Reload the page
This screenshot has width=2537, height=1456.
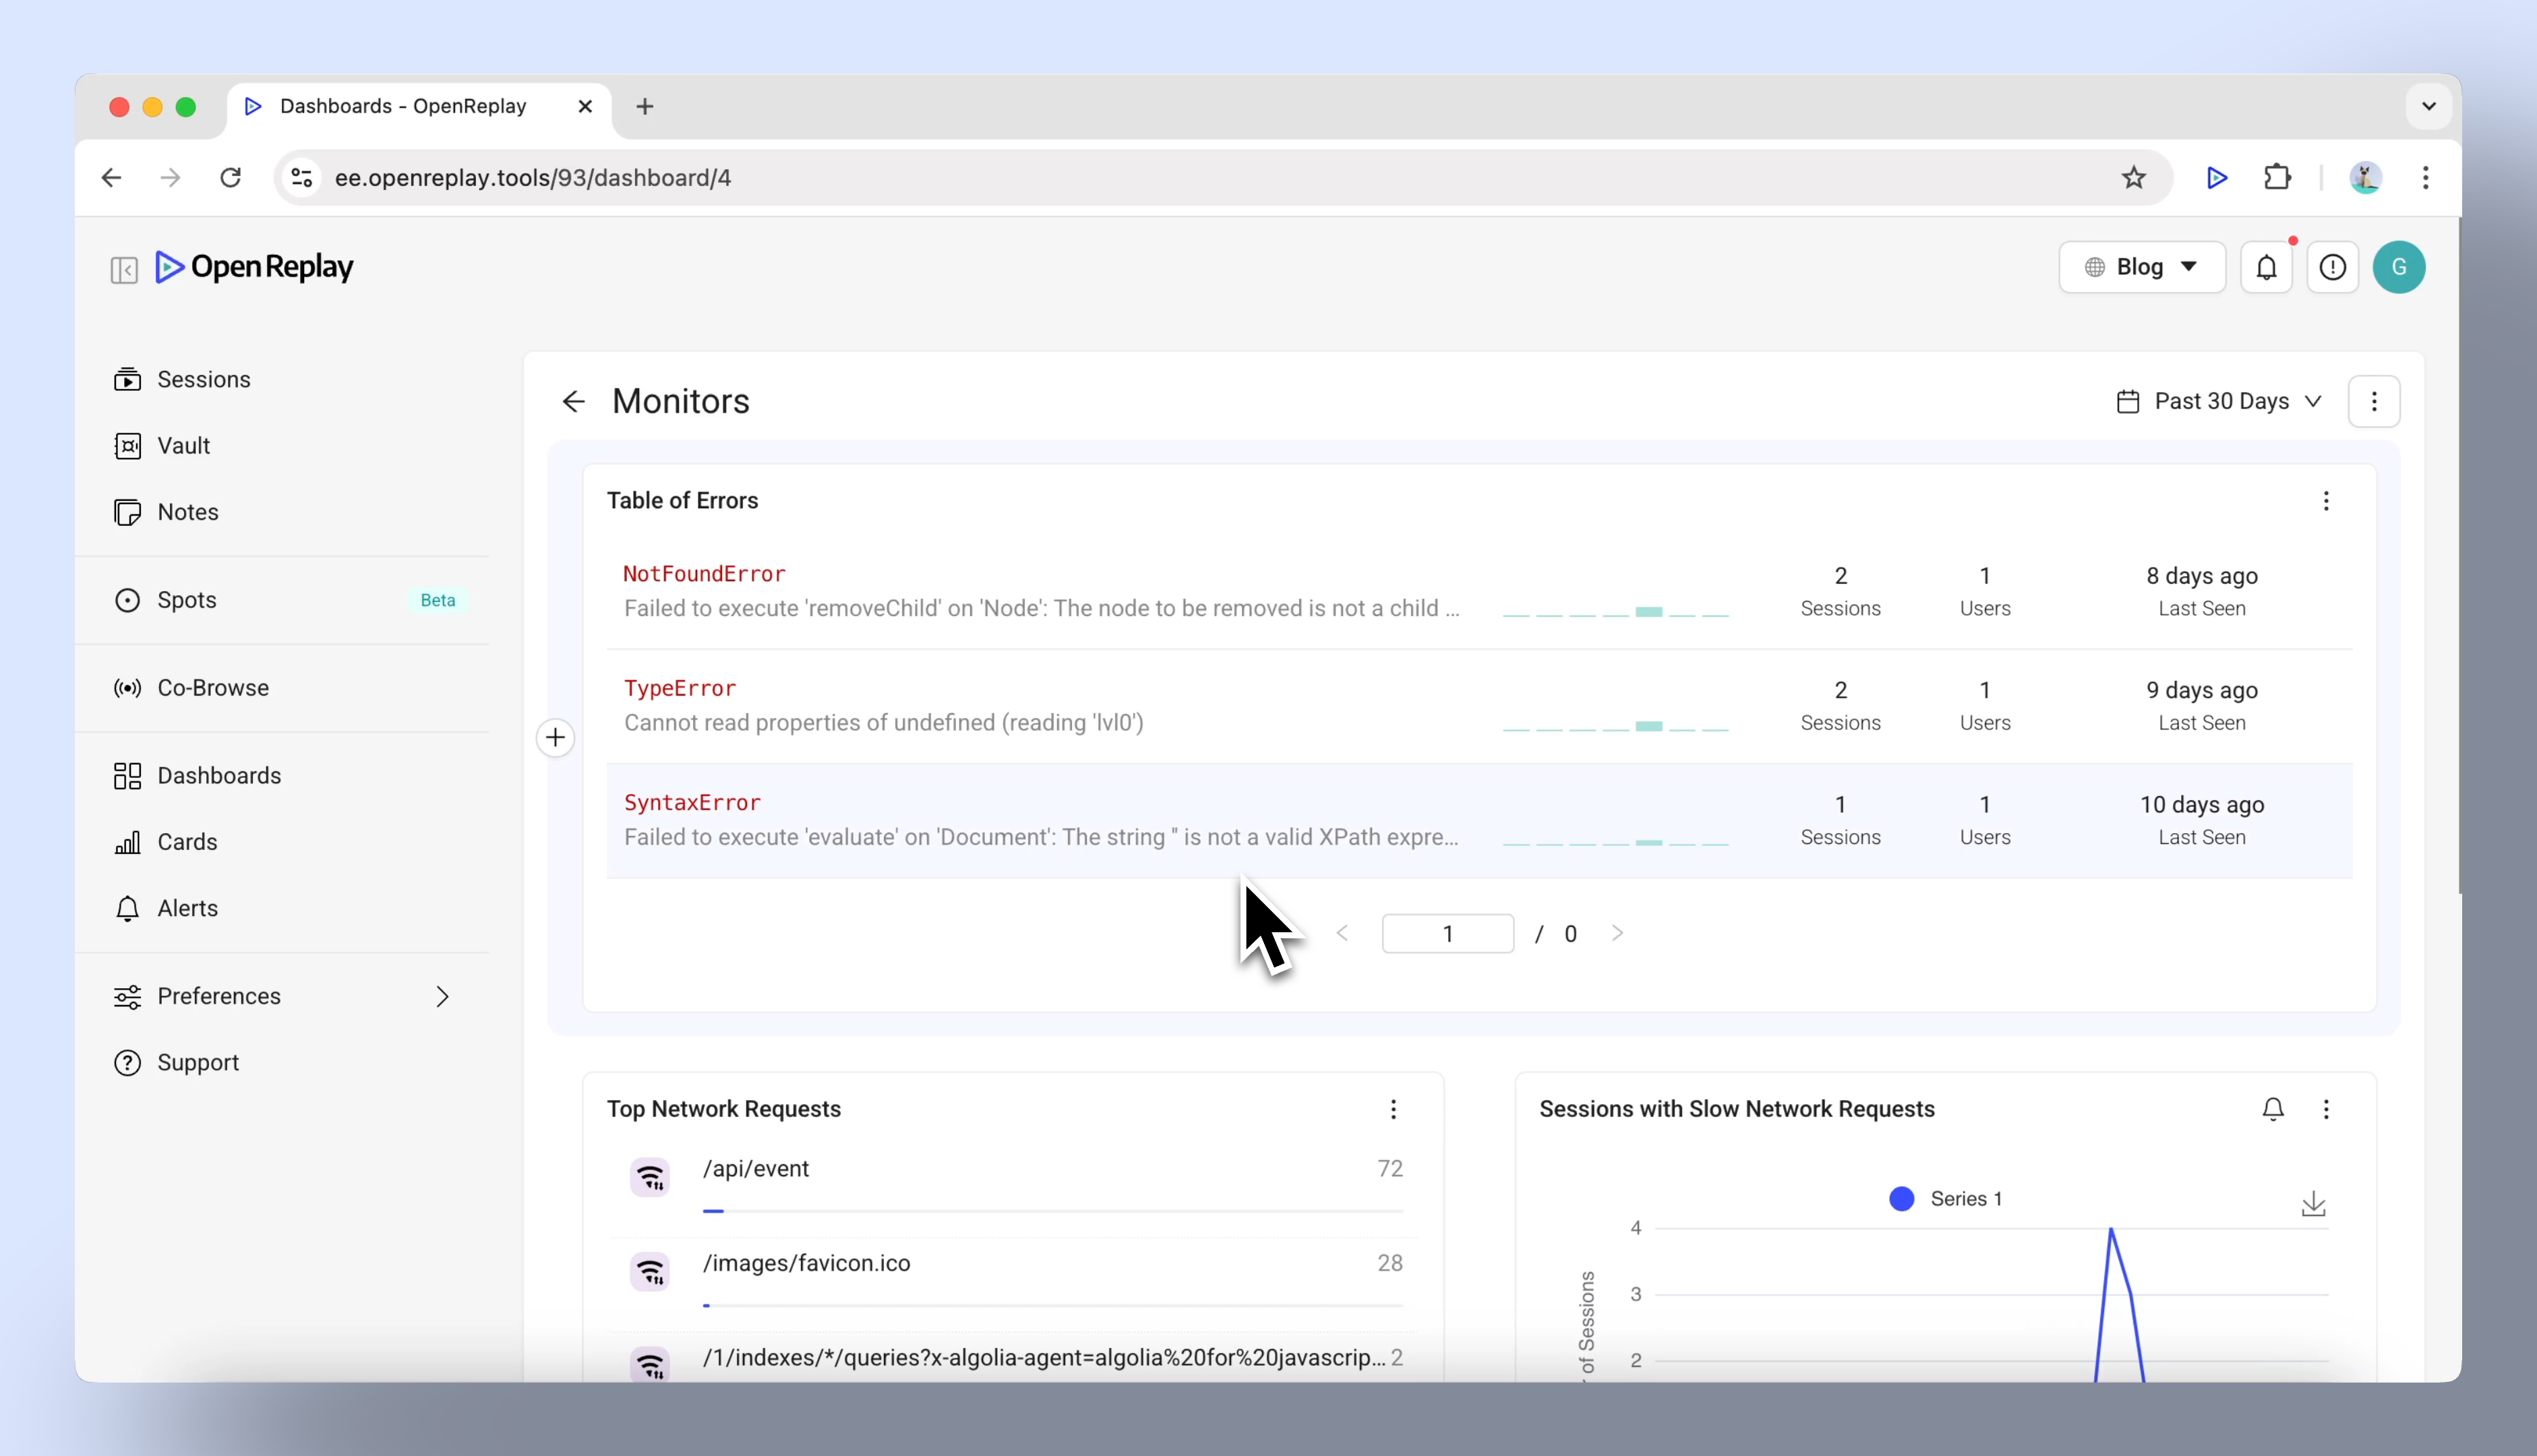(x=231, y=178)
